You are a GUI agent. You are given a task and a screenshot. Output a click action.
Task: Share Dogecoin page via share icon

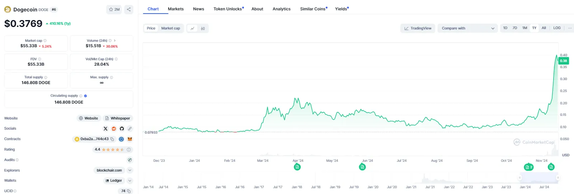(x=129, y=10)
